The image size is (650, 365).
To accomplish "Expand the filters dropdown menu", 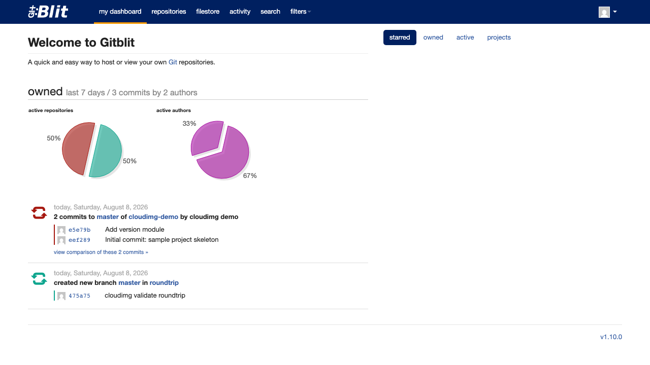I will pos(301,12).
